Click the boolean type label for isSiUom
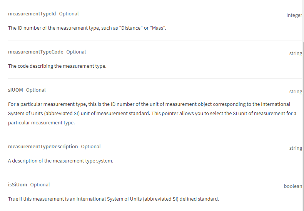This screenshot has width=304, height=211. (x=293, y=186)
